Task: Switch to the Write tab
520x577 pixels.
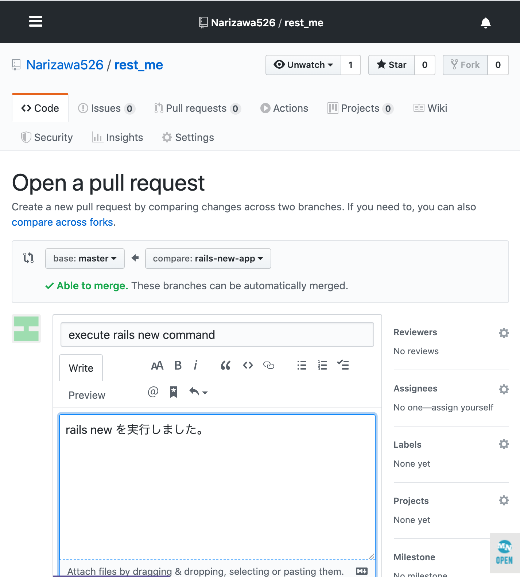Action: (x=81, y=368)
